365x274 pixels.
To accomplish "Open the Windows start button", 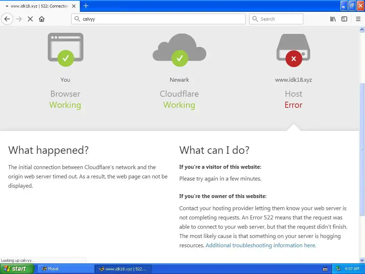I will point(17,269).
